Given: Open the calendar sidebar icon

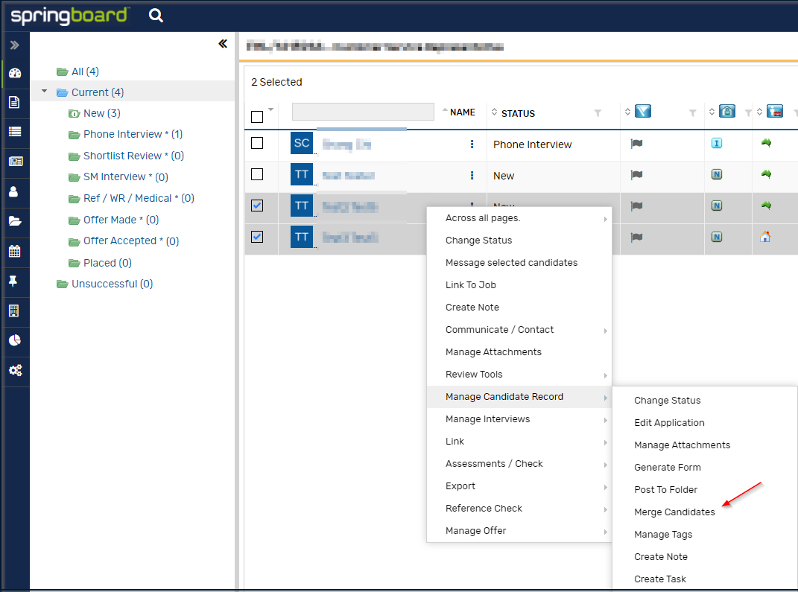Looking at the screenshot, I should tap(14, 251).
